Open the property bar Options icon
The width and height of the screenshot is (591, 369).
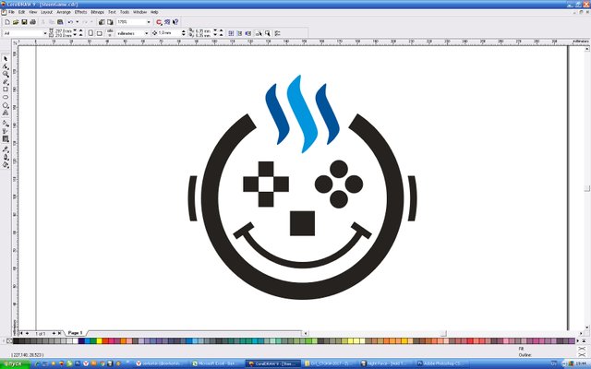(277, 33)
